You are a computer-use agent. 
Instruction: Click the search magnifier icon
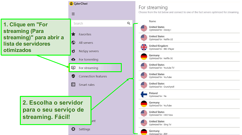click(128, 23)
